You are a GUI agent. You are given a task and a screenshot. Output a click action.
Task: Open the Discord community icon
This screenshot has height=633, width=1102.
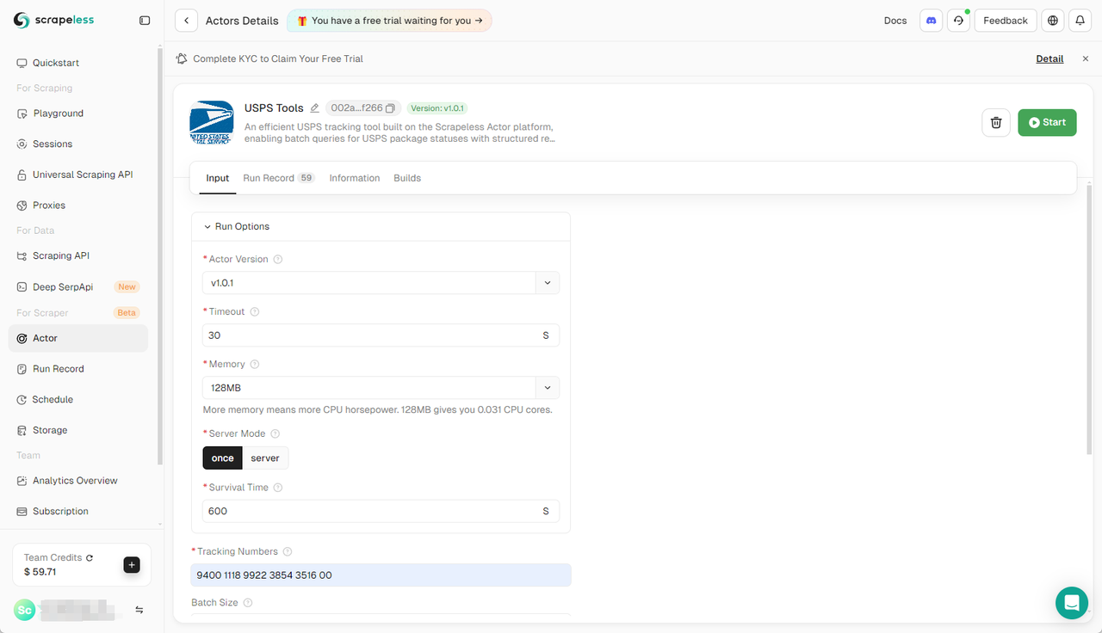[931, 21]
